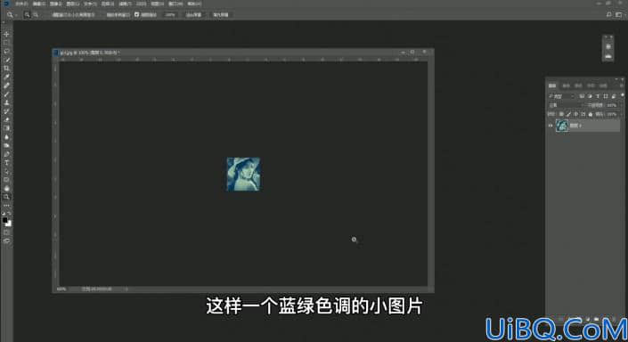Screen dimensions: 628x342
Task: Select the Dodge tool
Action: [6, 145]
